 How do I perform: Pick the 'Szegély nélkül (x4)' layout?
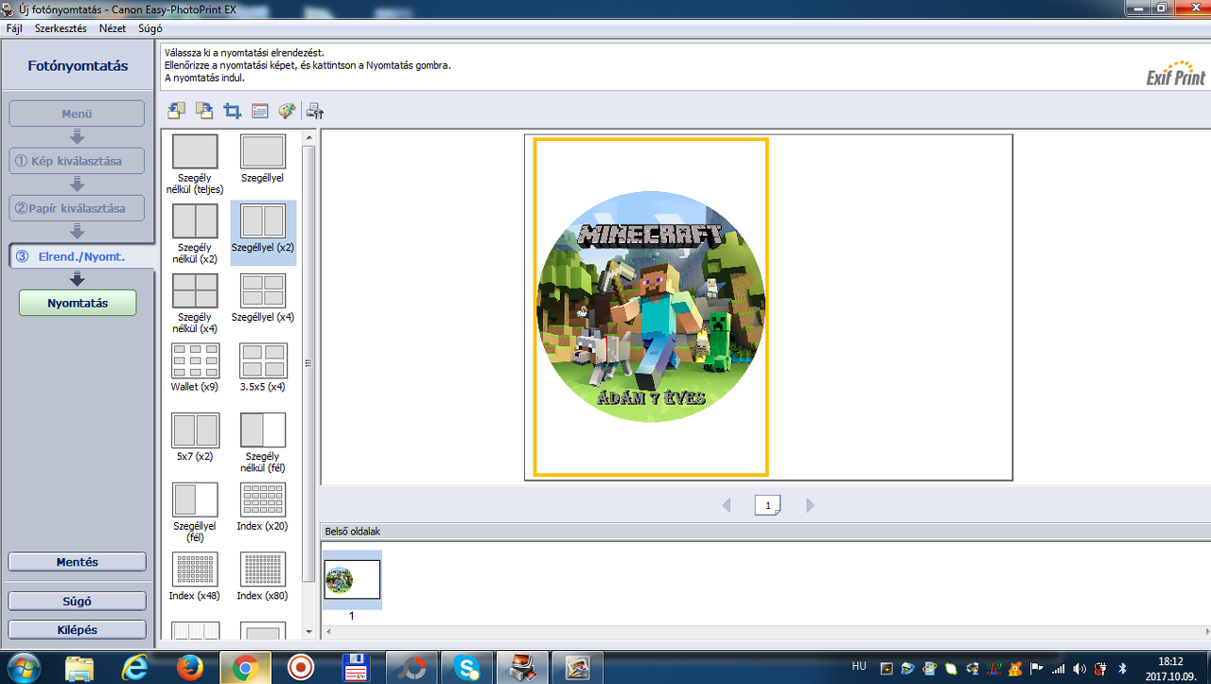195,303
